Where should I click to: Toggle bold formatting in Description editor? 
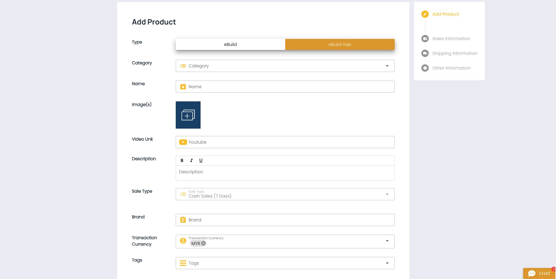(182, 160)
